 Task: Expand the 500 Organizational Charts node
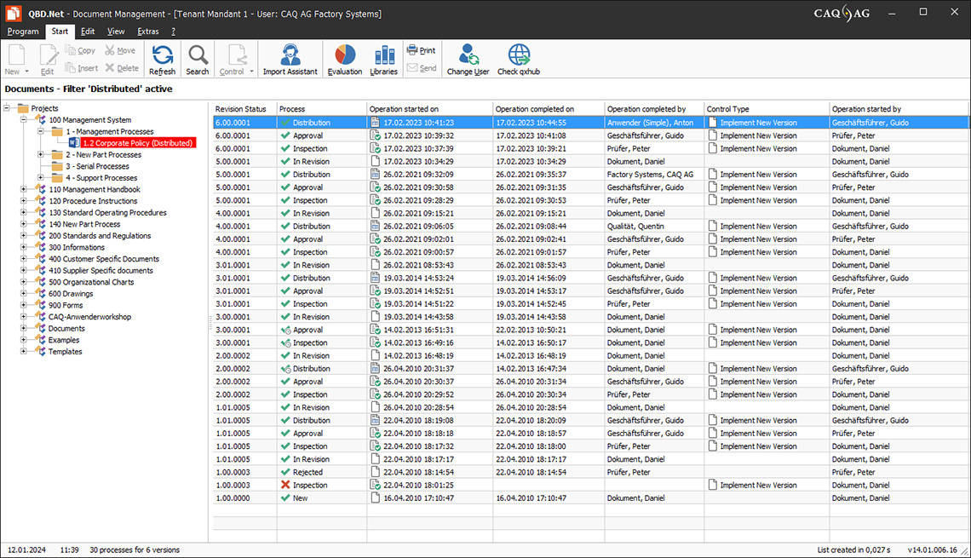[24, 282]
